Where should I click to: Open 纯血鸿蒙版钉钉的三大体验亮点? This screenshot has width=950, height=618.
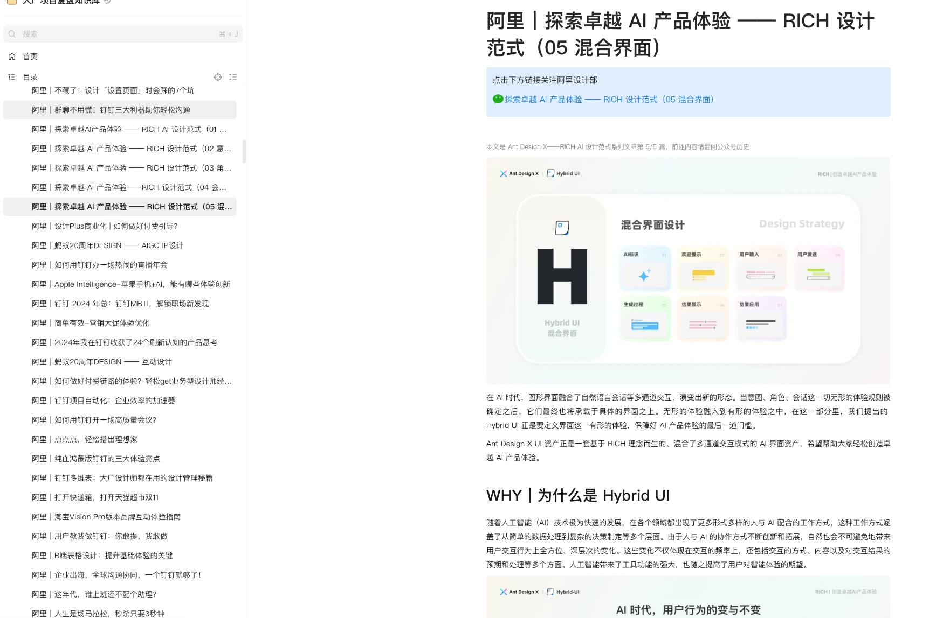coord(120,459)
